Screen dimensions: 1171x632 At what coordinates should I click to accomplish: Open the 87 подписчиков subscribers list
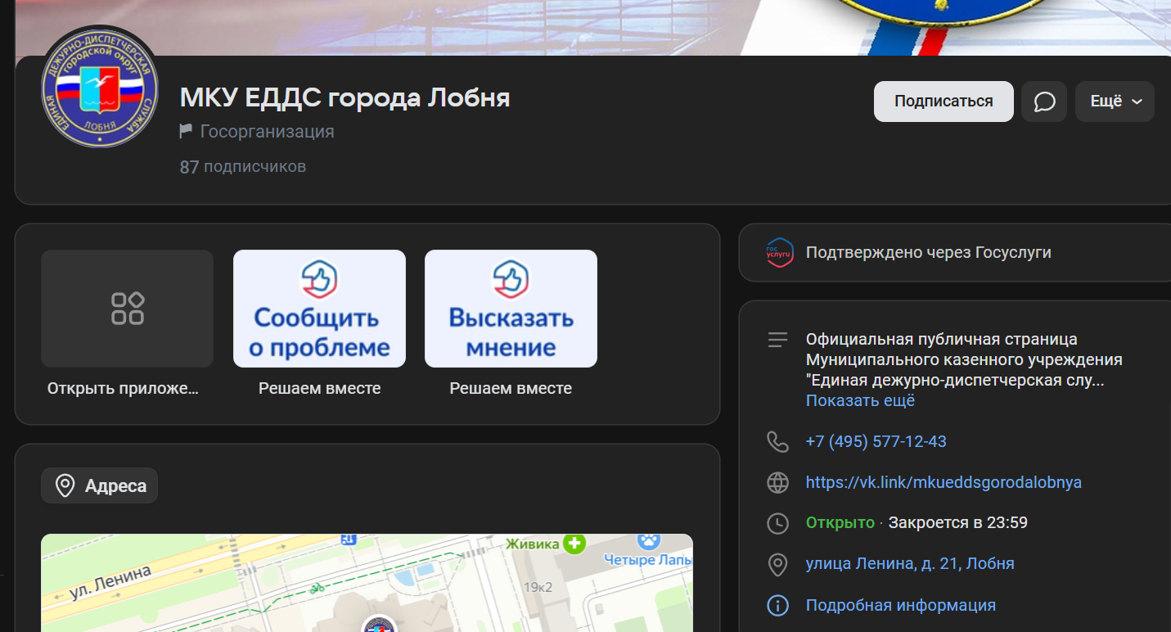coord(243,167)
